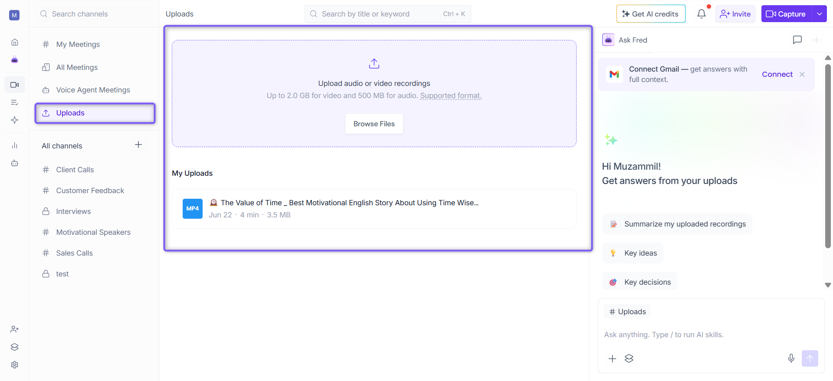
Task: Open the chat history icon beside Ask Fred
Action: pyautogui.click(x=797, y=40)
